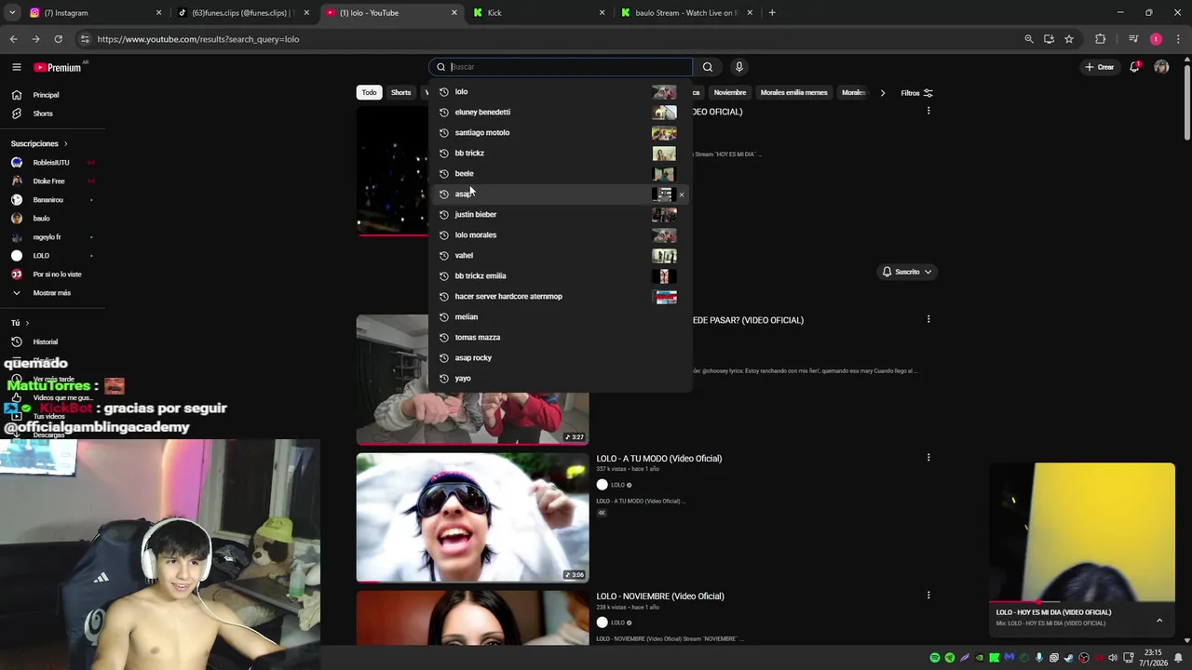This screenshot has width=1192, height=670.
Task: Open the YouTube hamburger guide menu
Action: [16, 67]
